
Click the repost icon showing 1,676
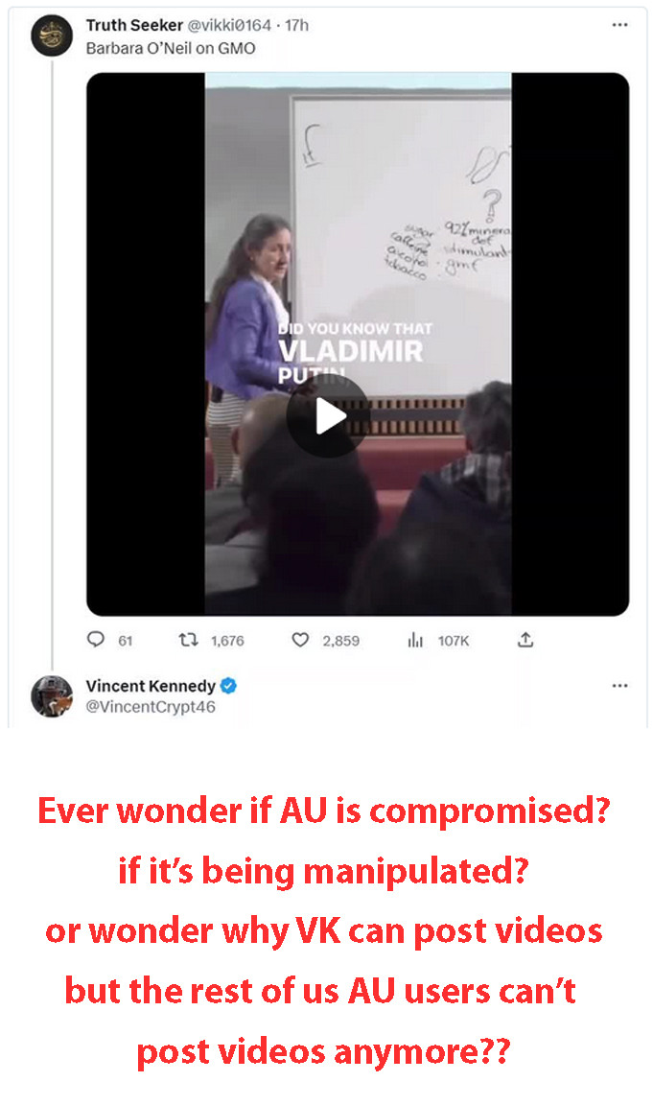coord(187,640)
